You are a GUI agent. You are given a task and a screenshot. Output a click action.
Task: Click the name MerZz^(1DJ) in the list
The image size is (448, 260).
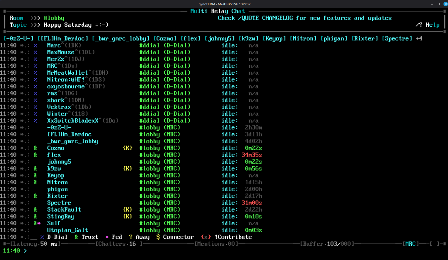coord(66,59)
